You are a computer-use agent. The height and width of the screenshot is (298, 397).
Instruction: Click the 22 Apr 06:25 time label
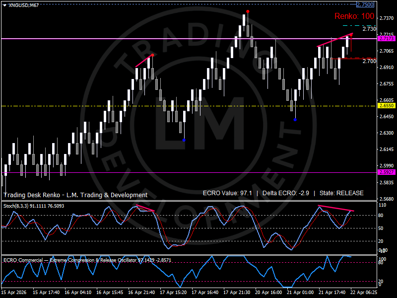[364, 292]
